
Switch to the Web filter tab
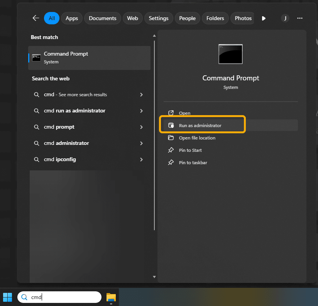[x=133, y=18]
